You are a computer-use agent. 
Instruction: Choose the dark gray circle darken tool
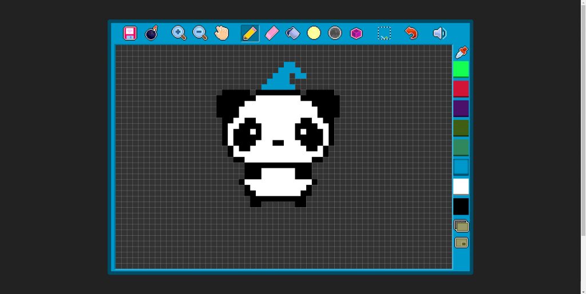tap(335, 33)
